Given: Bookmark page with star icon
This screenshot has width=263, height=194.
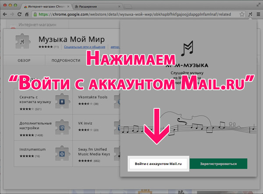Looking at the screenshot, I should click(242, 14).
